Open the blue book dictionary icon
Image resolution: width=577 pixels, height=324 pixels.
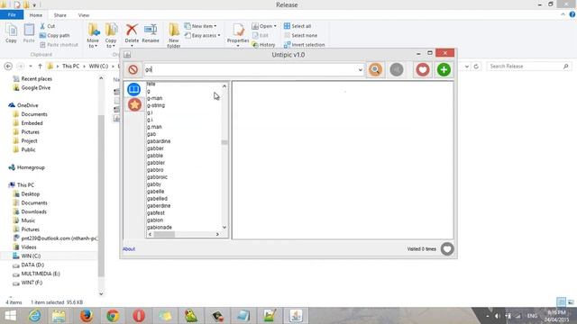click(x=134, y=89)
